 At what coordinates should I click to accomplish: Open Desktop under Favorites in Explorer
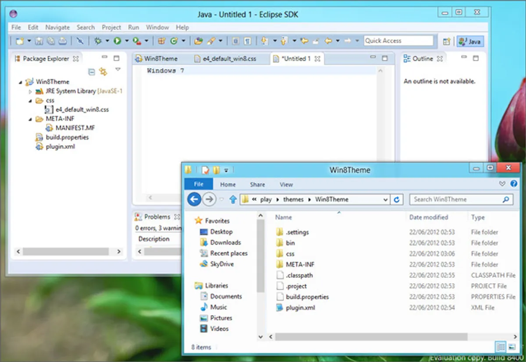(221, 232)
